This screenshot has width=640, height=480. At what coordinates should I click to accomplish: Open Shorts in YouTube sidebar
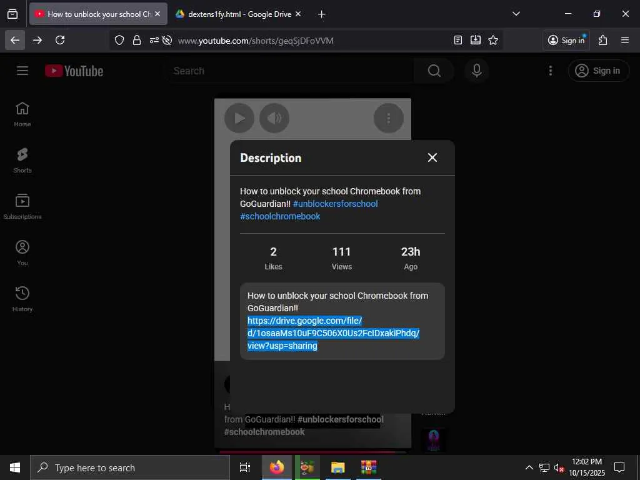(22, 161)
